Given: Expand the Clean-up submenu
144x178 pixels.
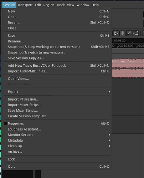Looking at the screenshot, I should [x=57, y=146].
